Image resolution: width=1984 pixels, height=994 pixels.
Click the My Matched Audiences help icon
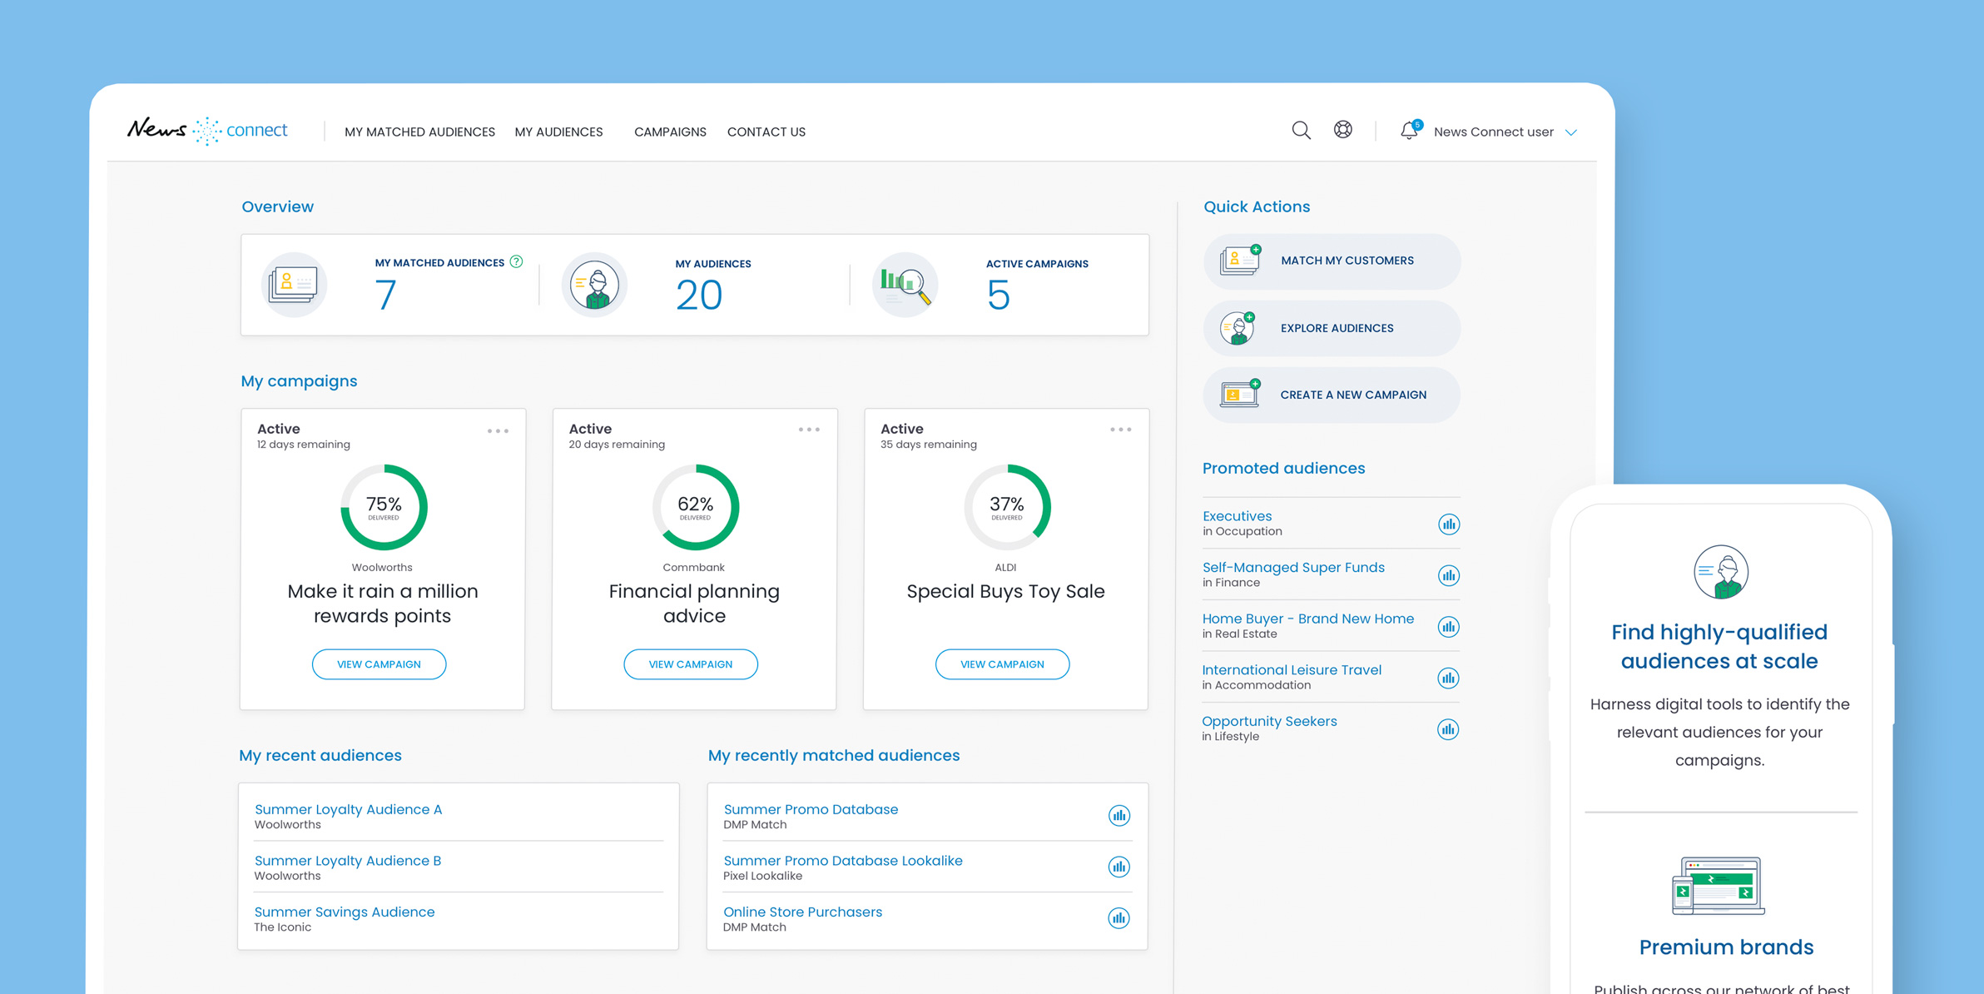(x=516, y=261)
